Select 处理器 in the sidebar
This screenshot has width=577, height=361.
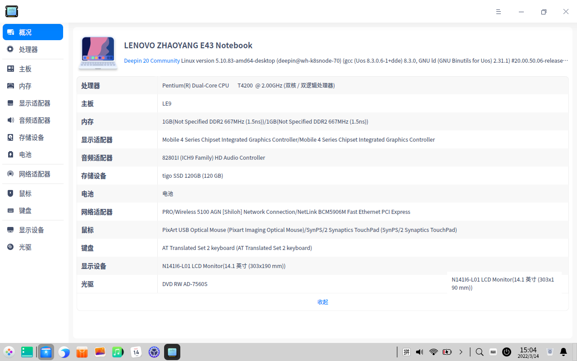coord(33,49)
